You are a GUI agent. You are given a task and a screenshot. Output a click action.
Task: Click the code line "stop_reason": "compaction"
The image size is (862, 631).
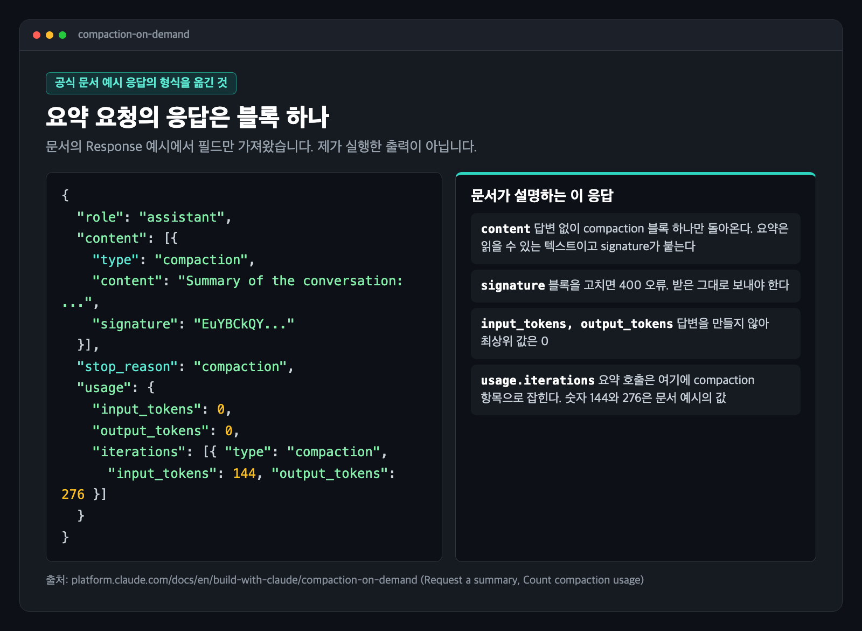[x=185, y=367]
